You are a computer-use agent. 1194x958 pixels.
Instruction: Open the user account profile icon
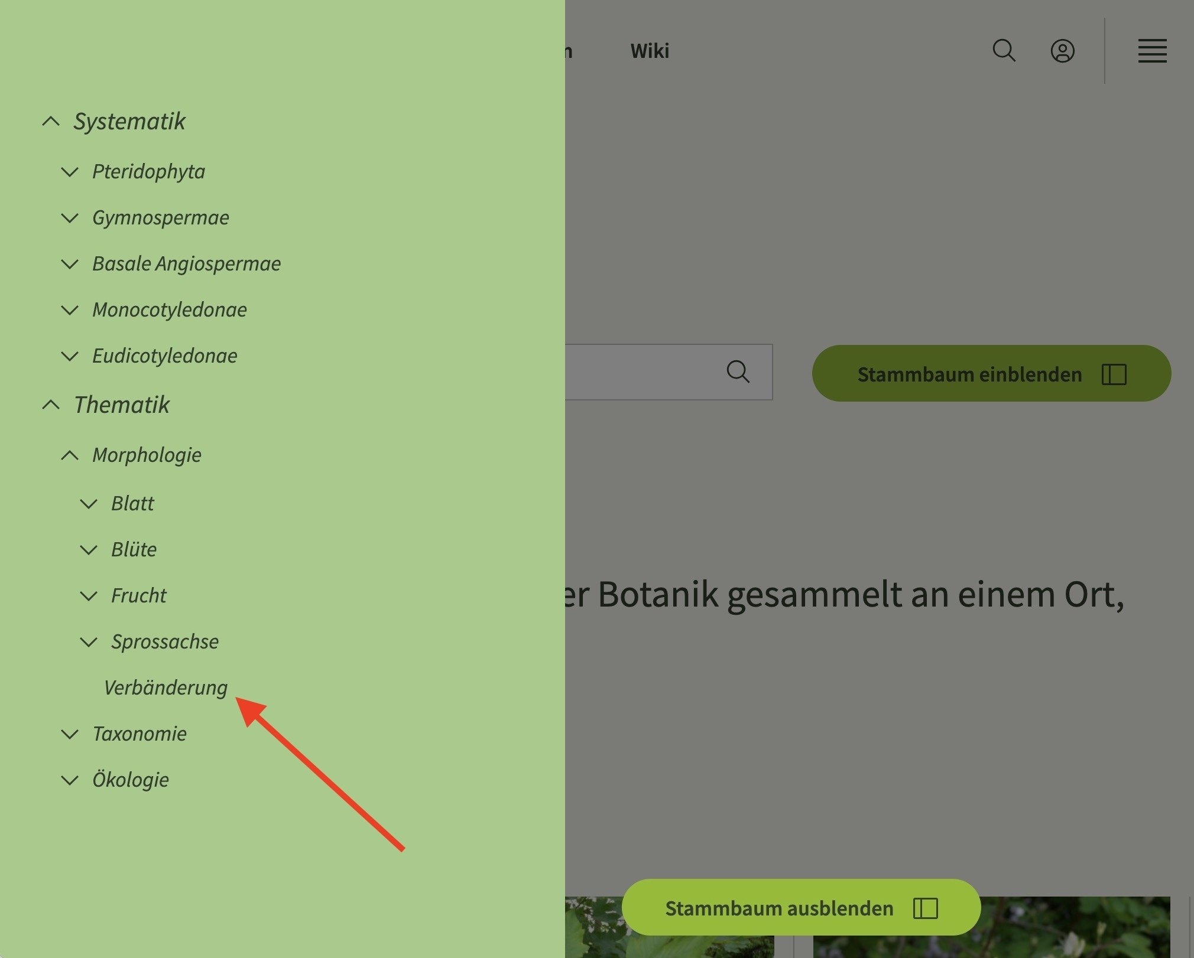pyautogui.click(x=1062, y=51)
